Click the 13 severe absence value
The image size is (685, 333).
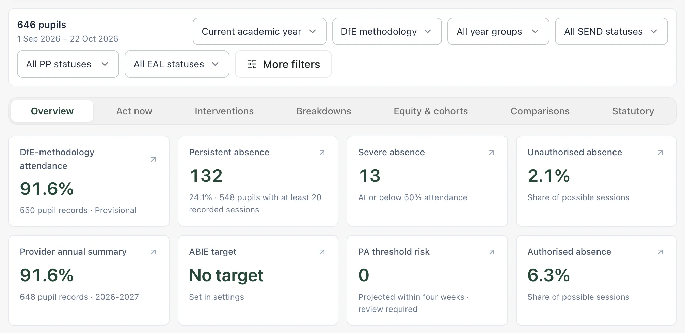tap(370, 176)
